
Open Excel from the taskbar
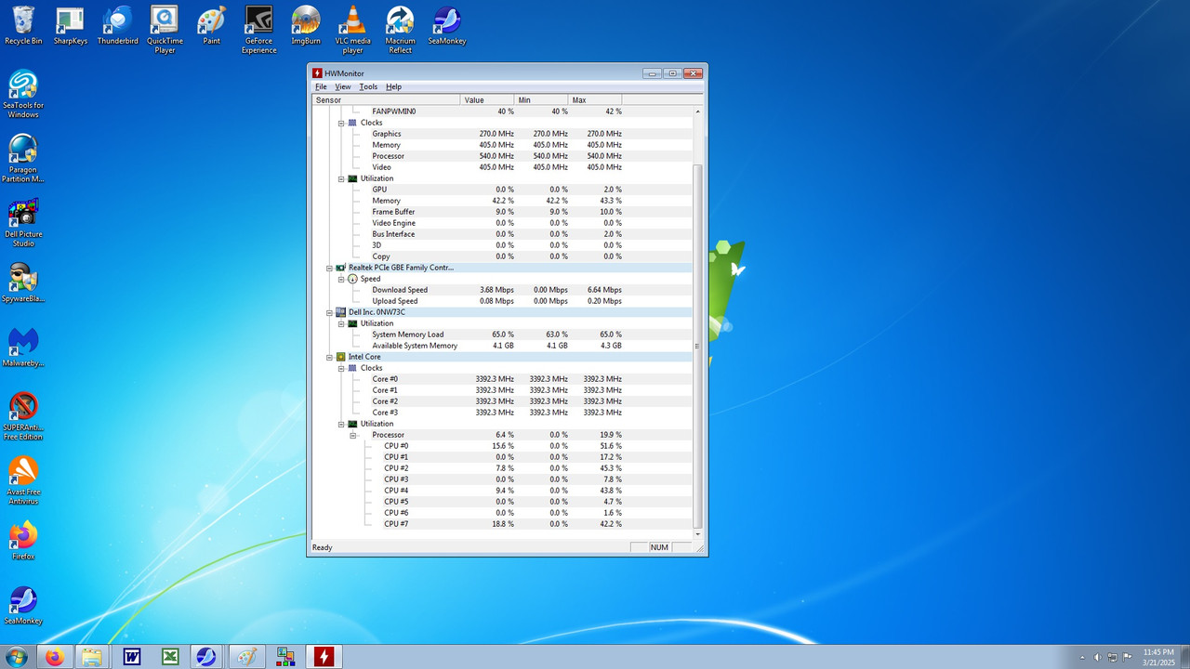point(170,657)
